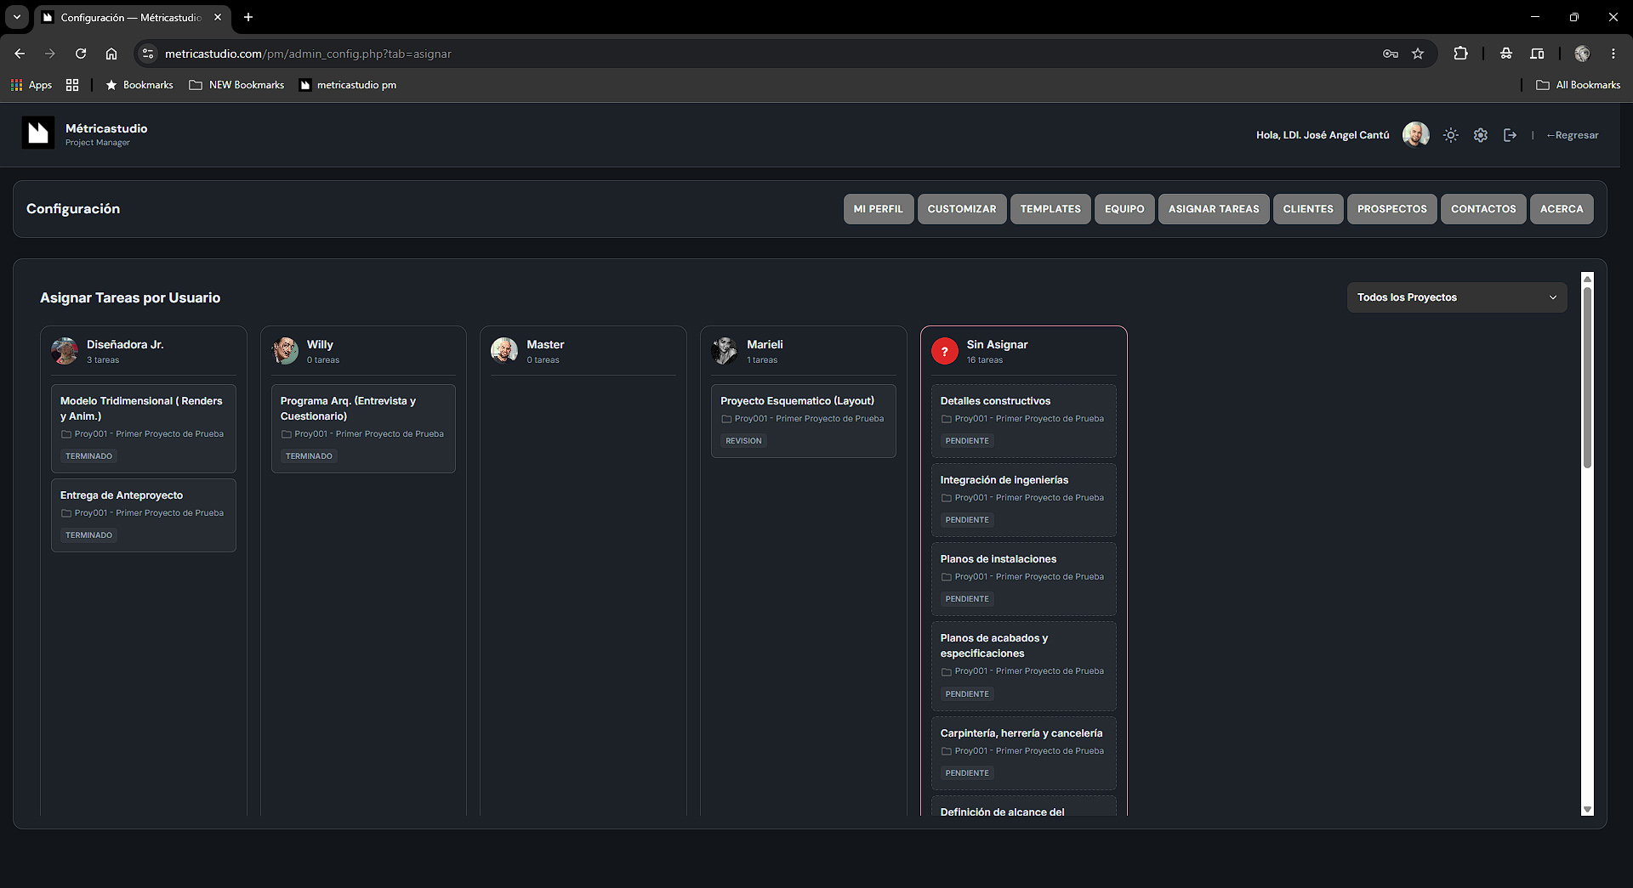This screenshot has width=1633, height=888.
Task: Expand the Todos los Proyectos dropdown
Action: [1456, 297]
